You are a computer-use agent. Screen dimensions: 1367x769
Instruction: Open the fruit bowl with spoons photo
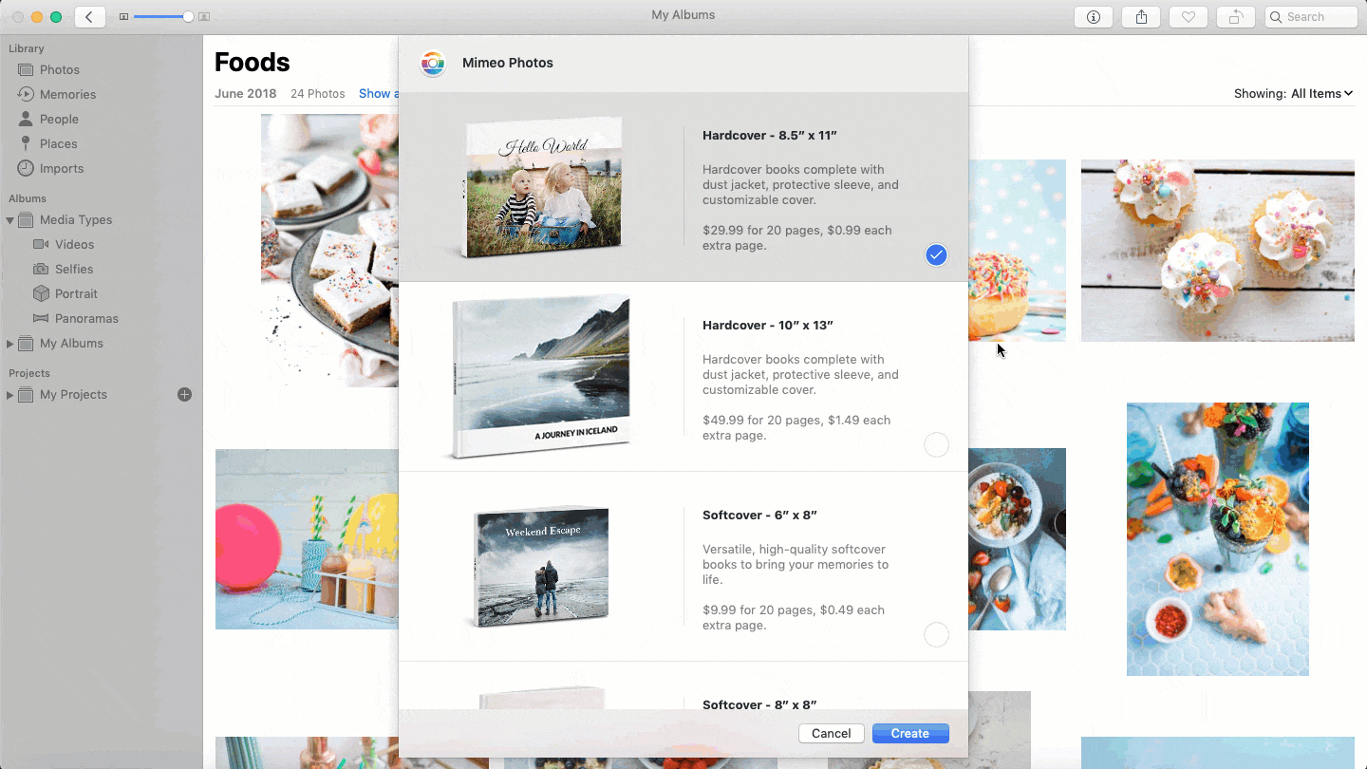click(x=1017, y=539)
